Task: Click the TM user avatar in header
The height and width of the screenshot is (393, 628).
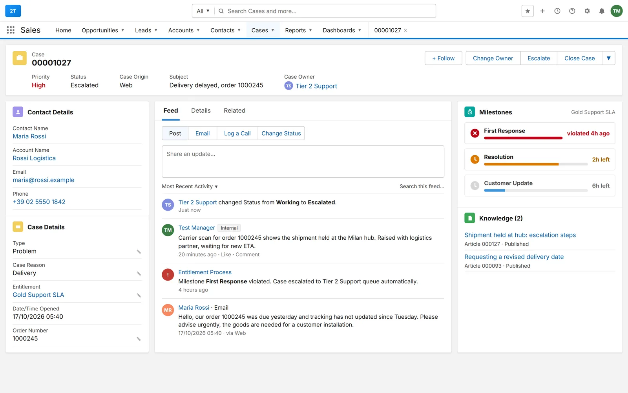Action: click(x=617, y=11)
